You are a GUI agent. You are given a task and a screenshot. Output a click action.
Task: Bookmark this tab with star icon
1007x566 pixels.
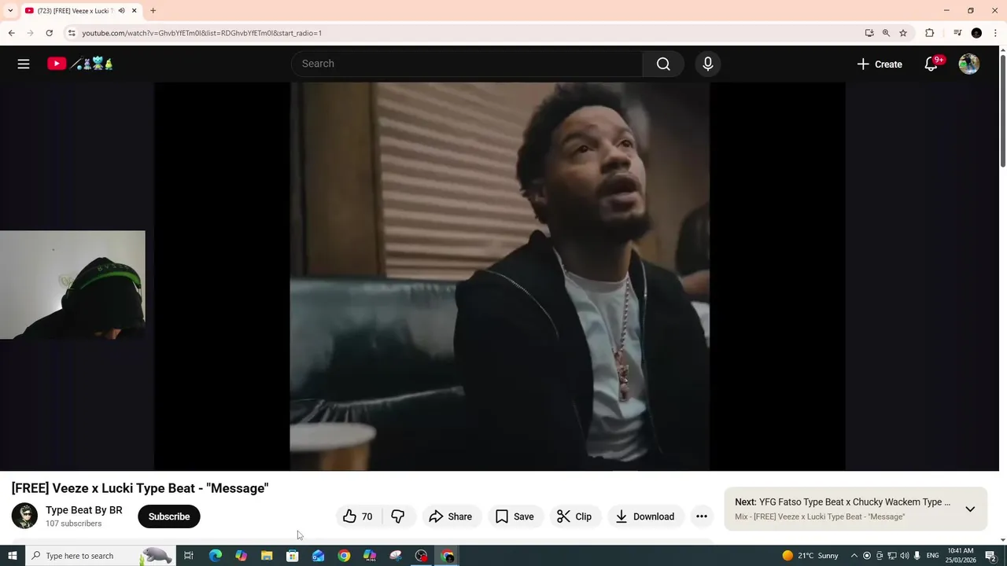[x=903, y=33]
